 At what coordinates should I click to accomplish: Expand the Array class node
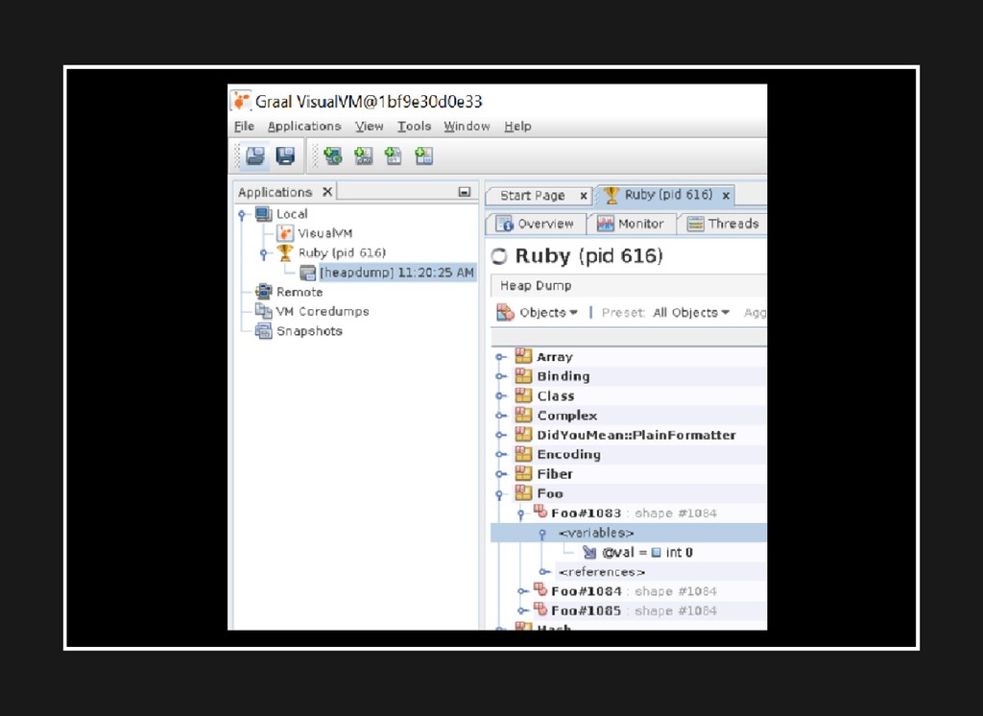[x=500, y=357]
